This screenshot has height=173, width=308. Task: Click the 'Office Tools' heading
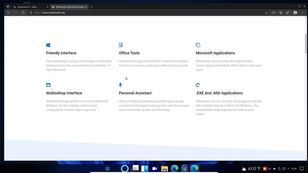pos(129,53)
